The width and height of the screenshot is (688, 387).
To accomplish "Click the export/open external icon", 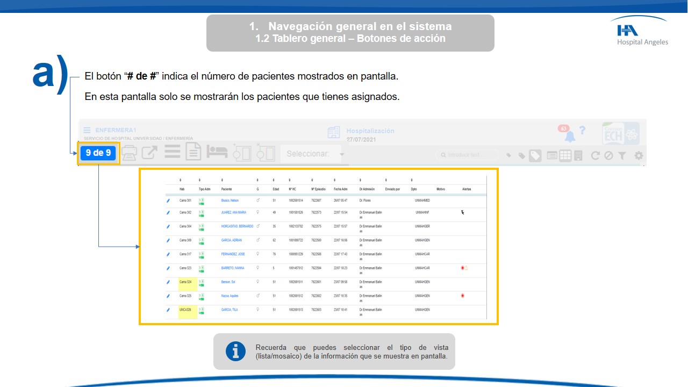I will coord(149,153).
